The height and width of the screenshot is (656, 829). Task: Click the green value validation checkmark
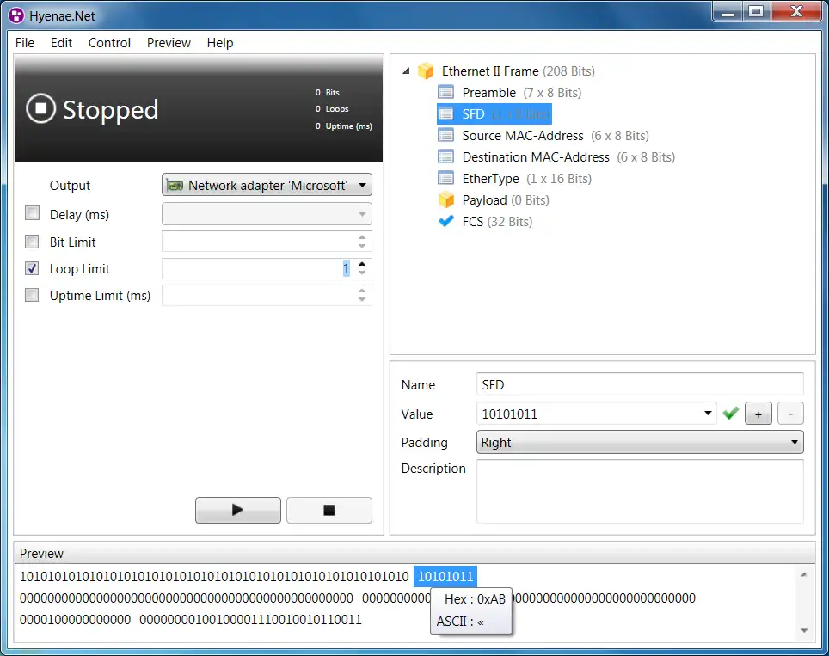pos(731,413)
